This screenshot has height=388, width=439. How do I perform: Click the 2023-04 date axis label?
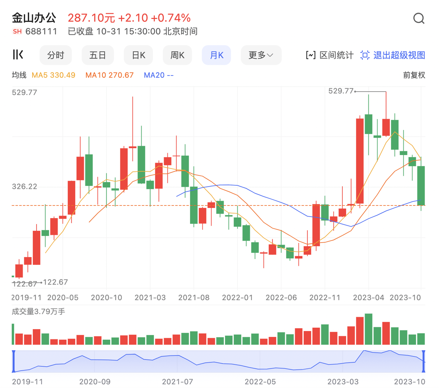coord(369,297)
